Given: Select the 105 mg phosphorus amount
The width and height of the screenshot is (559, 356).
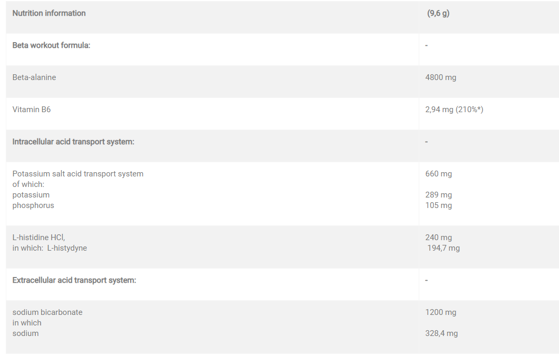Looking at the screenshot, I should tap(439, 205).
